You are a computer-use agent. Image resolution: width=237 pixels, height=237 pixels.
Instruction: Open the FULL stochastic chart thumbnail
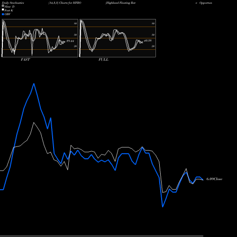click(x=118, y=38)
